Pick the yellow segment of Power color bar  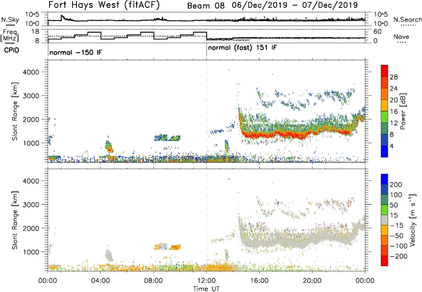(385, 105)
